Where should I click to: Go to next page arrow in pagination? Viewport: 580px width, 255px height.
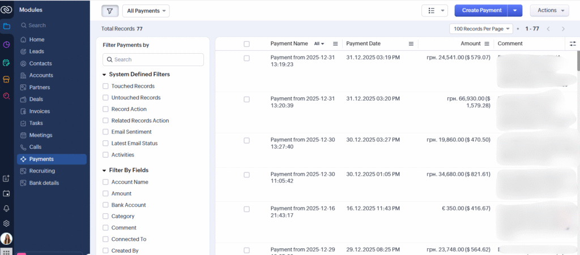click(x=563, y=28)
